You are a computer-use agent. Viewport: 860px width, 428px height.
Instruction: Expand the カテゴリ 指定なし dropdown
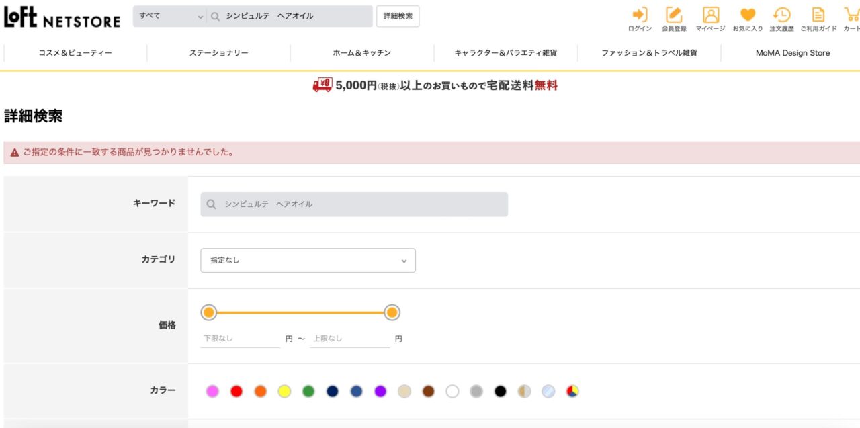(308, 260)
